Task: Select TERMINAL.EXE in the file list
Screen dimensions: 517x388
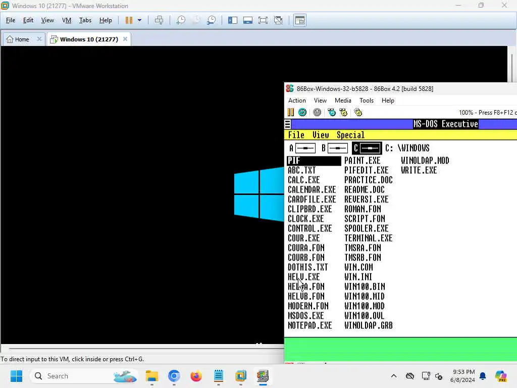Action: point(368,238)
